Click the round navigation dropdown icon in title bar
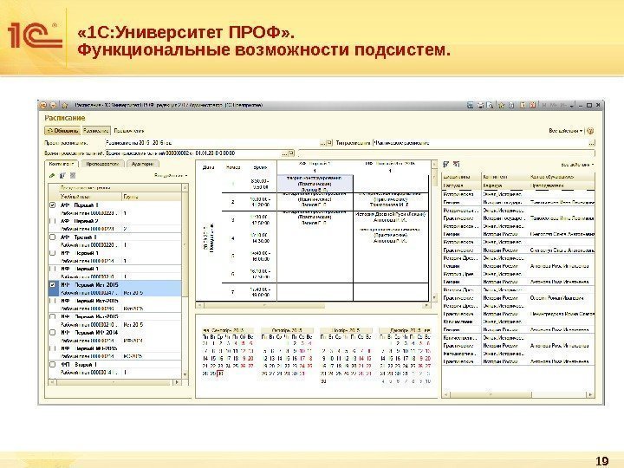 coord(53,105)
